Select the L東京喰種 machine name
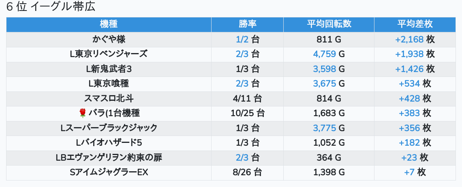The height and width of the screenshot is (187, 462). point(109,83)
